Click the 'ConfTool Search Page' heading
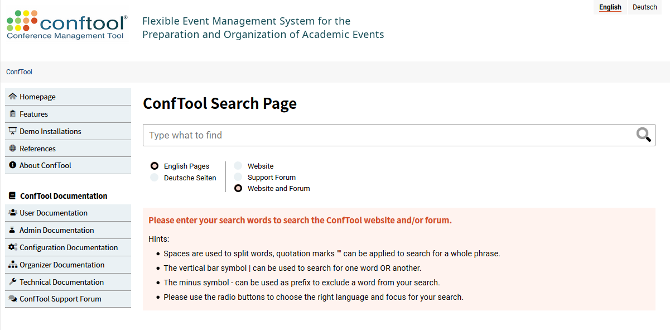 [220, 104]
